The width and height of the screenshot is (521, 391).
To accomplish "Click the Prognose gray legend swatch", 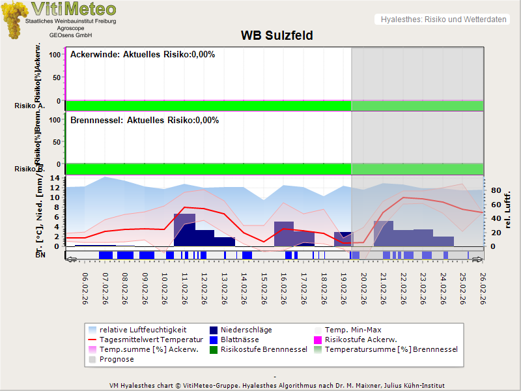I will (x=92, y=359).
